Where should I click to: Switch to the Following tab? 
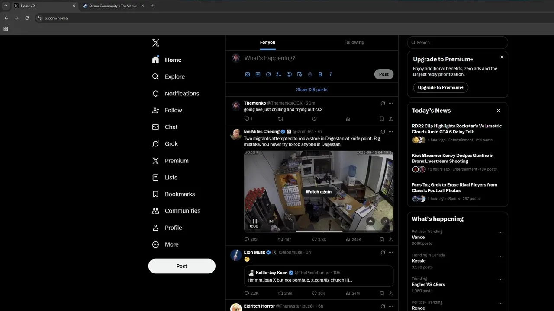(354, 42)
